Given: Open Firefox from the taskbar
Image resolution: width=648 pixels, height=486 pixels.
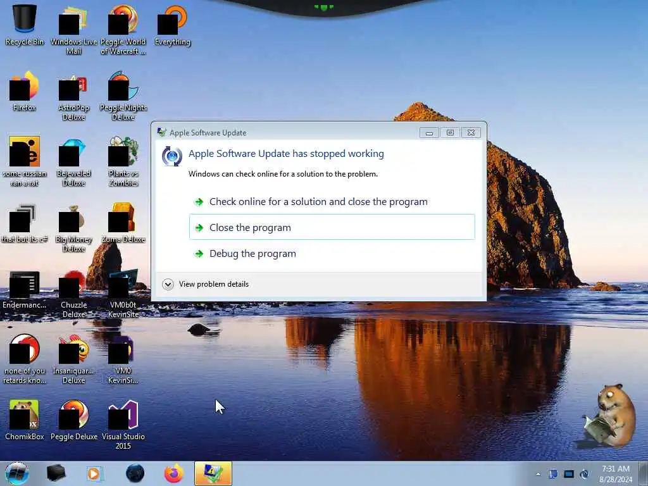Looking at the screenshot, I should pos(174,473).
